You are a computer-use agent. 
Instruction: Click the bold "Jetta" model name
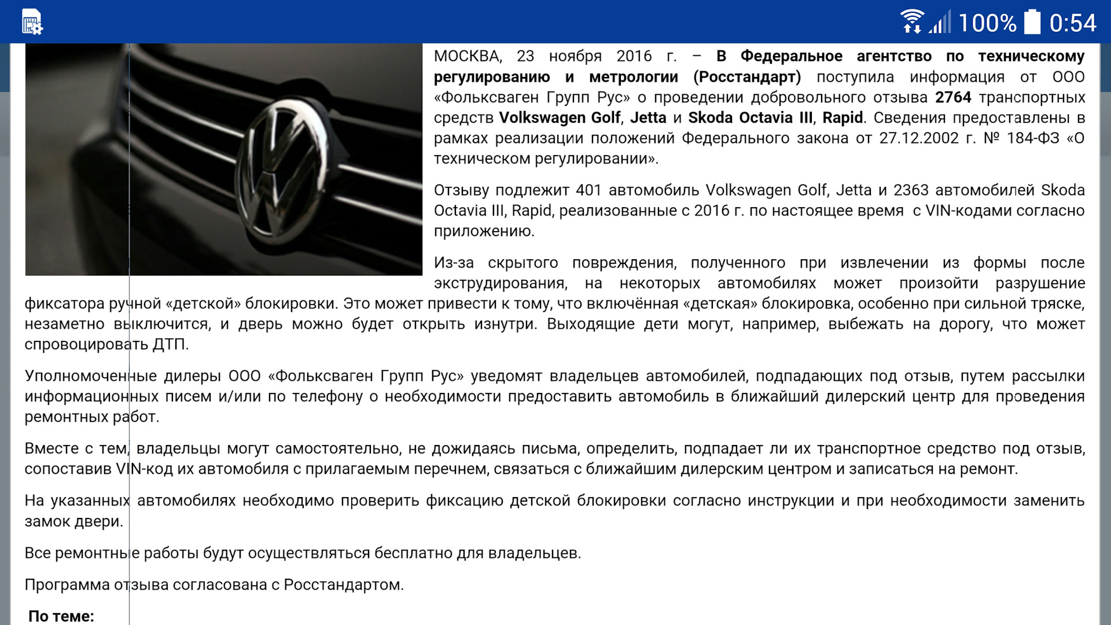[648, 117]
